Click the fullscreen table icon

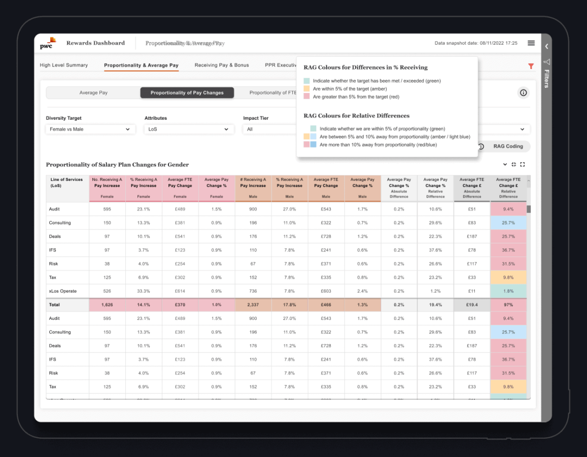[x=523, y=165]
